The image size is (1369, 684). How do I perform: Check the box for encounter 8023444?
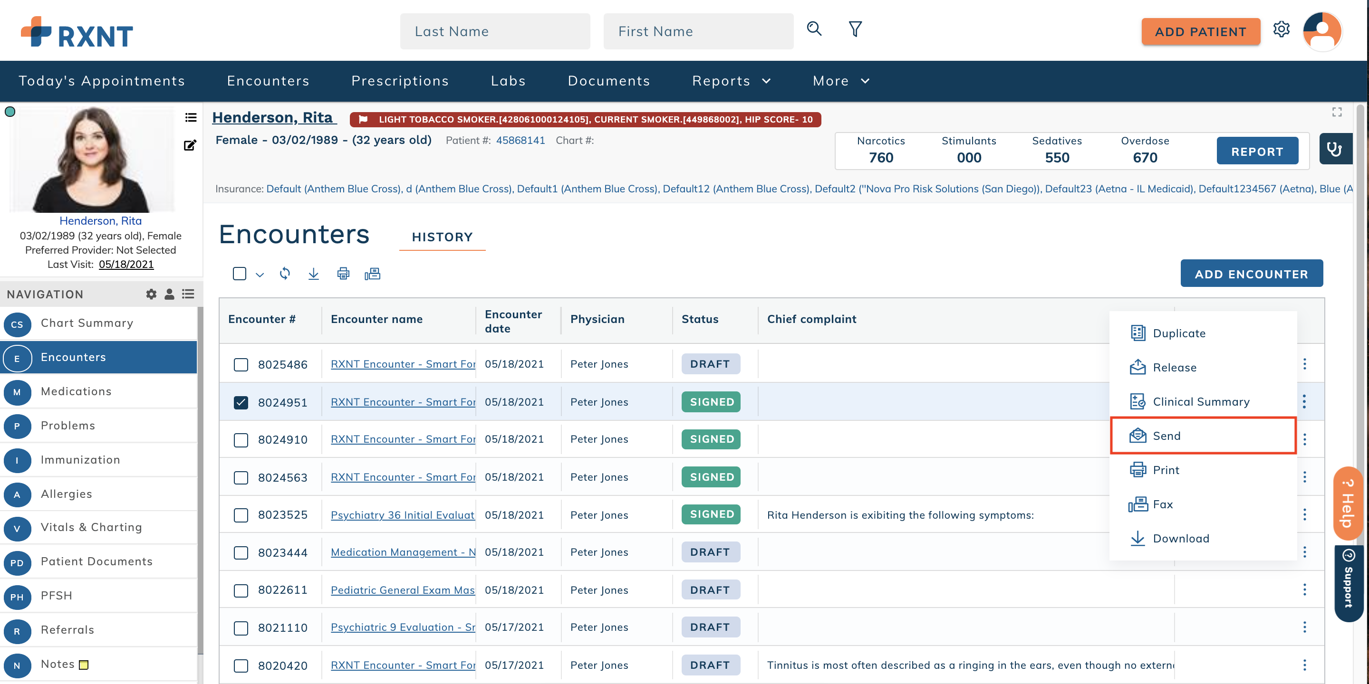pos(241,553)
